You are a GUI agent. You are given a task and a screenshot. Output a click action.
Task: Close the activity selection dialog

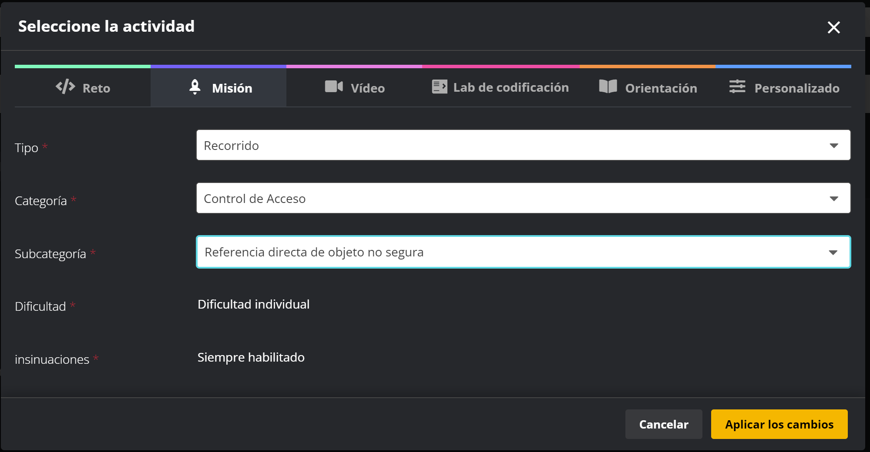coord(833,27)
